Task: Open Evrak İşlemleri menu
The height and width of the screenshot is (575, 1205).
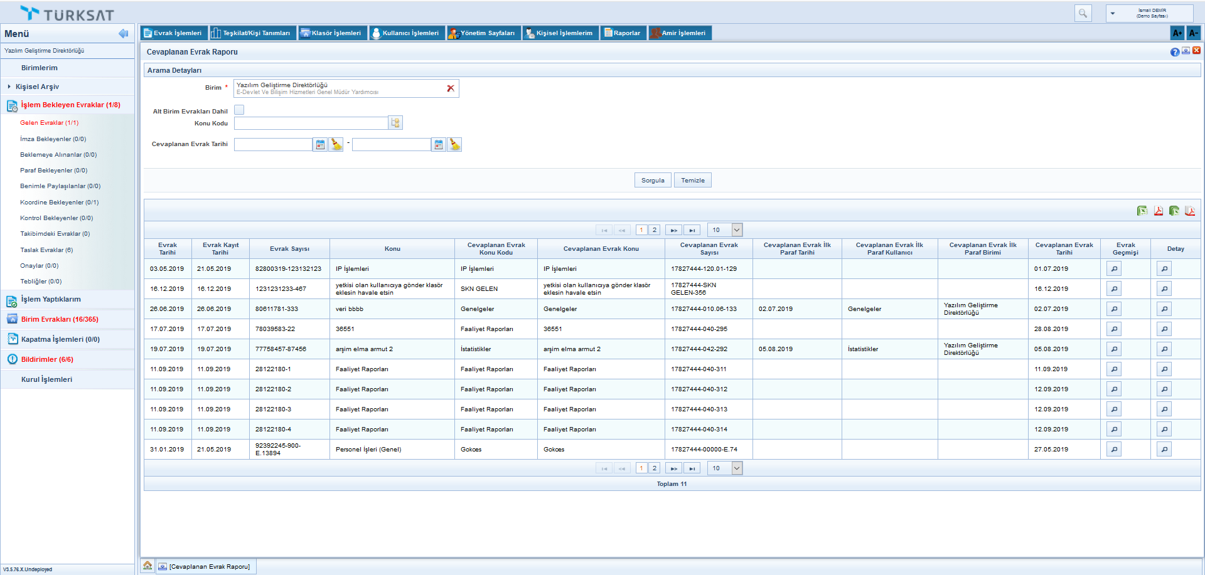Action: [x=173, y=33]
